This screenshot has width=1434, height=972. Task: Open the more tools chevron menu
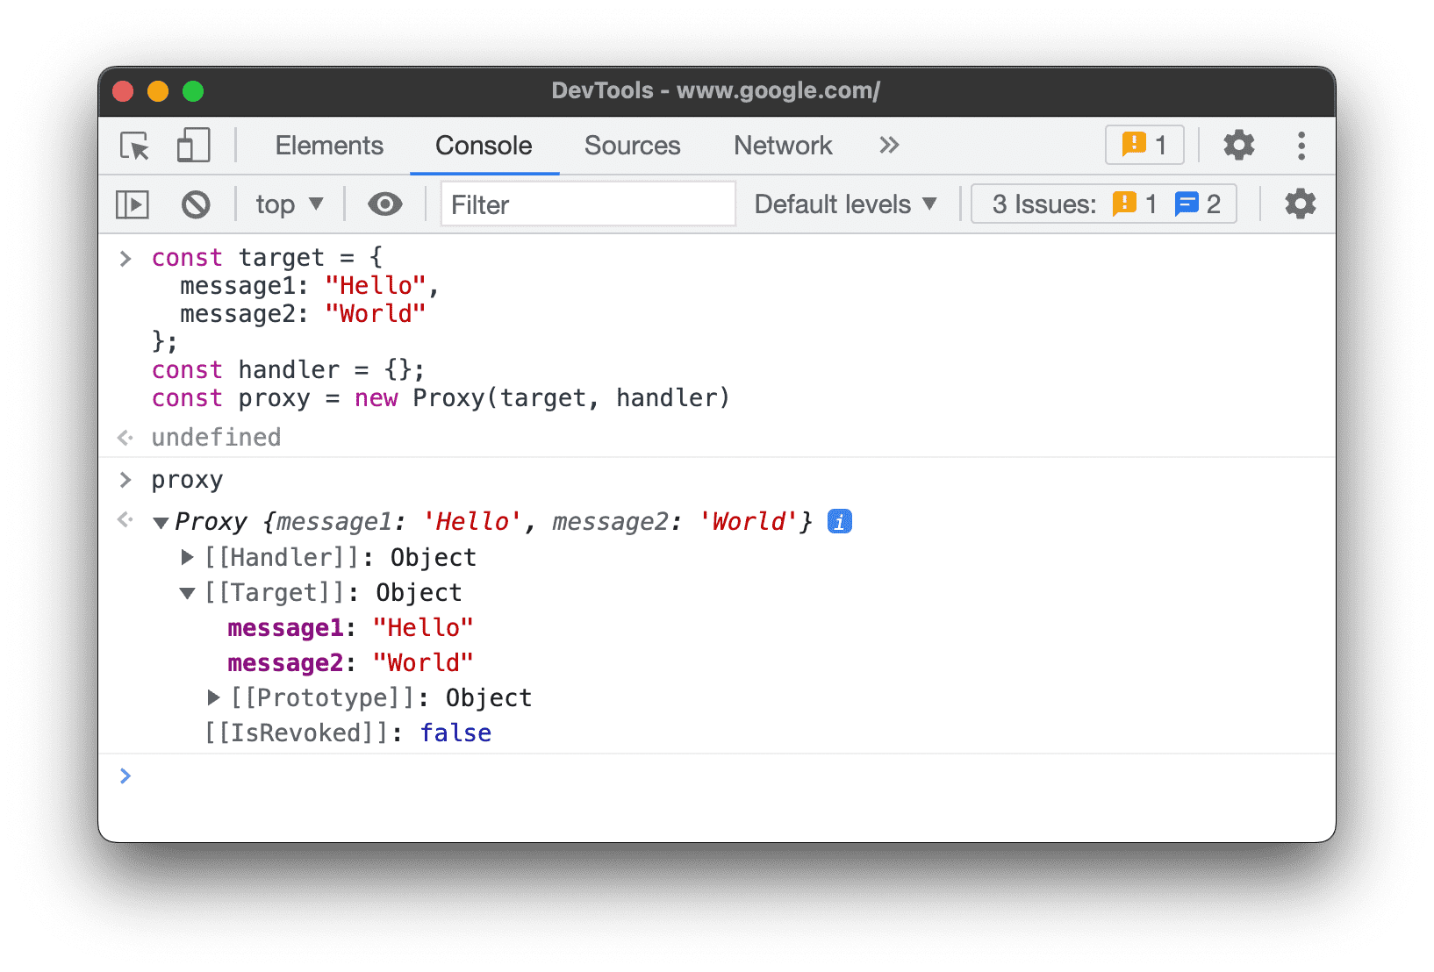[888, 146]
